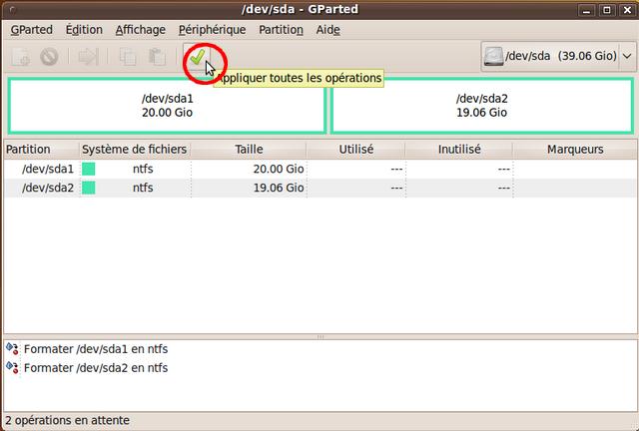Sort by the Partition column header
This screenshot has height=431, width=639.
coord(41,150)
